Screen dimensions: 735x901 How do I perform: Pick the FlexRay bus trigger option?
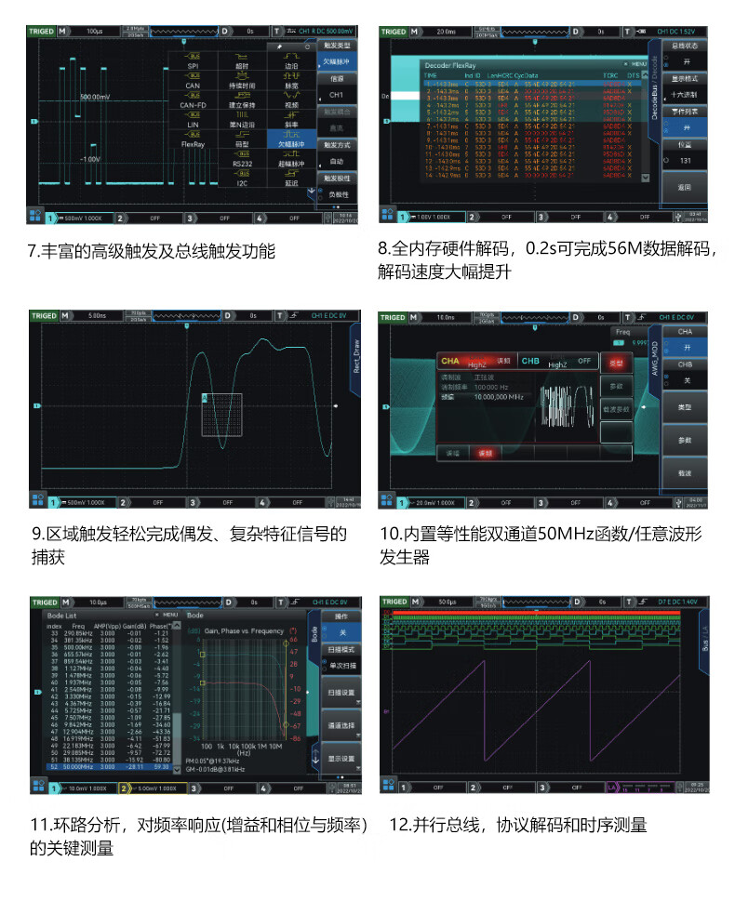(193, 139)
